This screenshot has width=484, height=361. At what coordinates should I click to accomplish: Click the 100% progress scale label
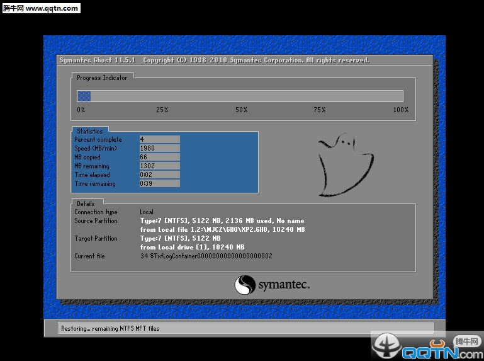pyautogui.click(x=401, y=110)
